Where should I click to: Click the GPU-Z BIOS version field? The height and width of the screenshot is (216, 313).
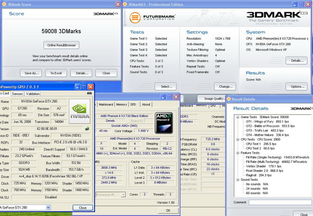(47, 129)
